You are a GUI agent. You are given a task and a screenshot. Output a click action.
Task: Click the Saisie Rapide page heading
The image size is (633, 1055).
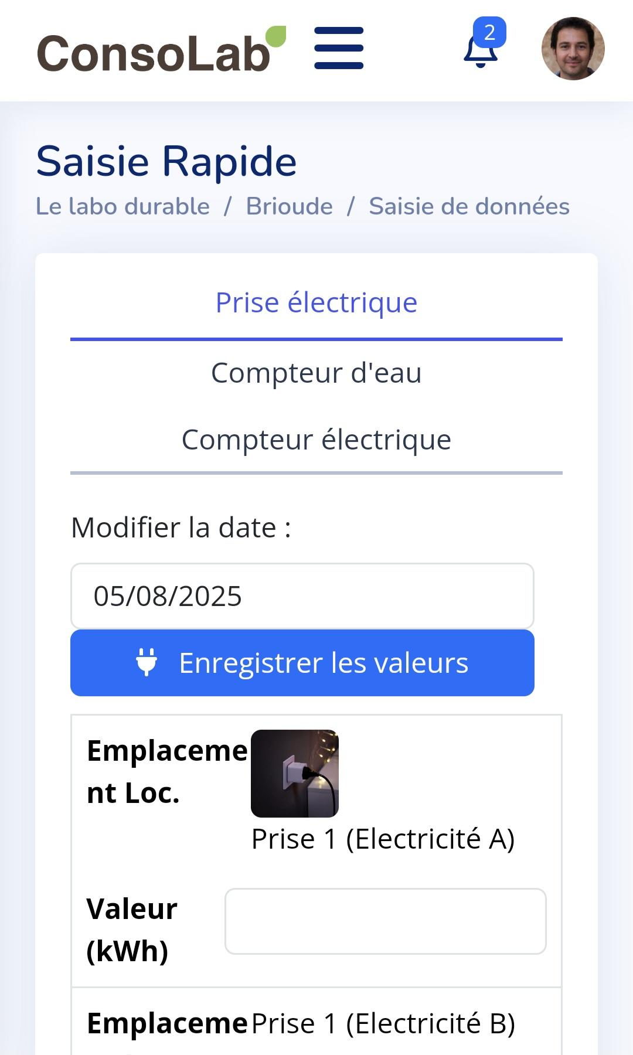[x=166, y=161]
